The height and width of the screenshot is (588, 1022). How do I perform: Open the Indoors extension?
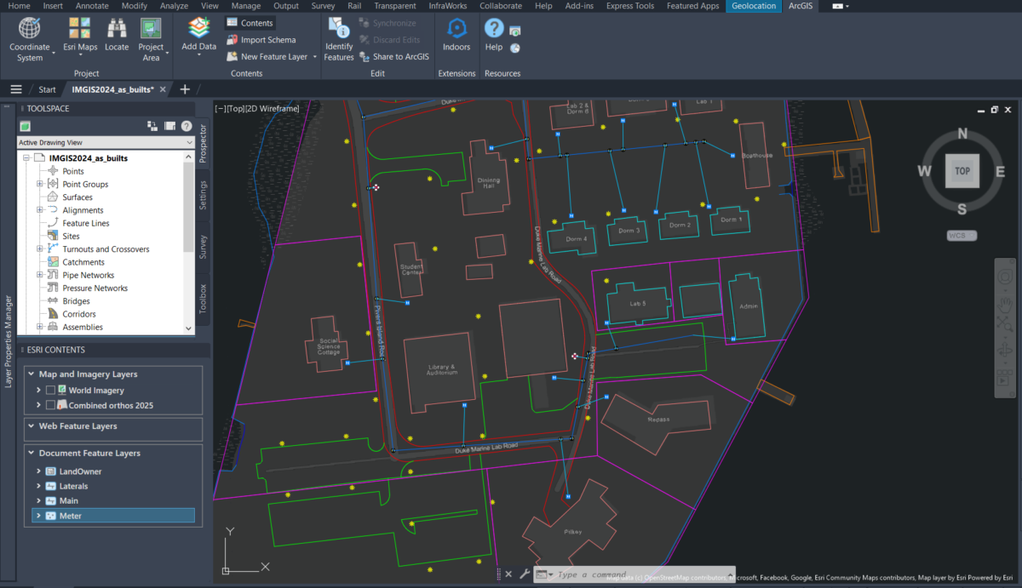point(456,34)
